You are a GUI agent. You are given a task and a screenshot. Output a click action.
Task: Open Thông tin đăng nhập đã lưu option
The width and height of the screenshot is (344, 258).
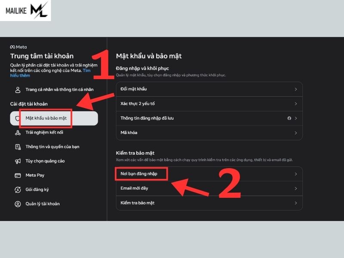point(209,118)
